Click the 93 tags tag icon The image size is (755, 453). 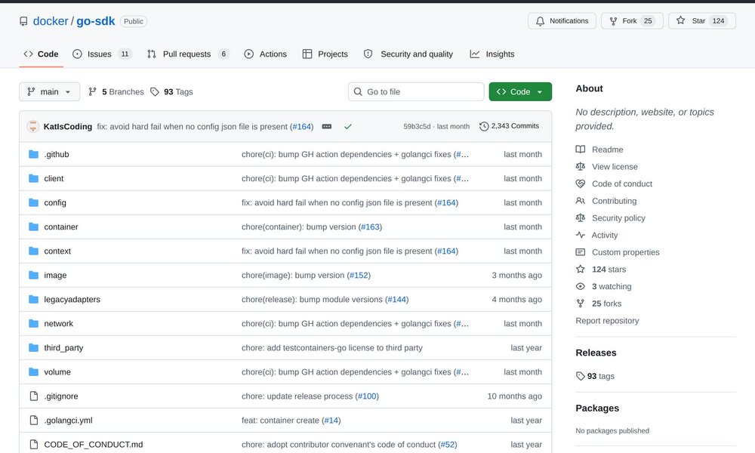point(580,376)
